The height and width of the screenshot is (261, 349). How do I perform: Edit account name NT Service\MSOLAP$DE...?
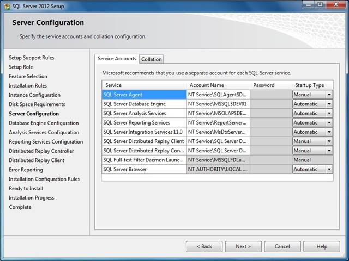click(x=218, y=113)
